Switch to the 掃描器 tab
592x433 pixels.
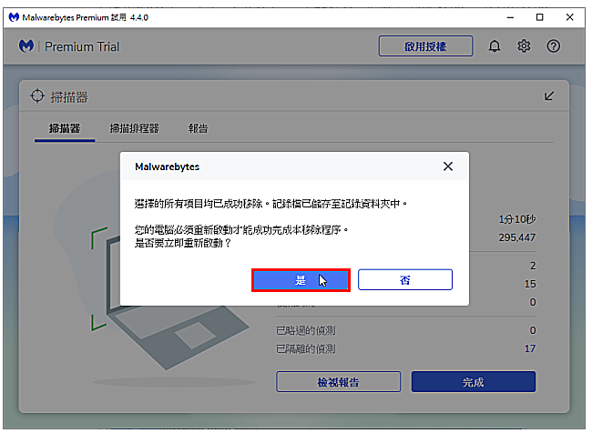click(65, 128)
